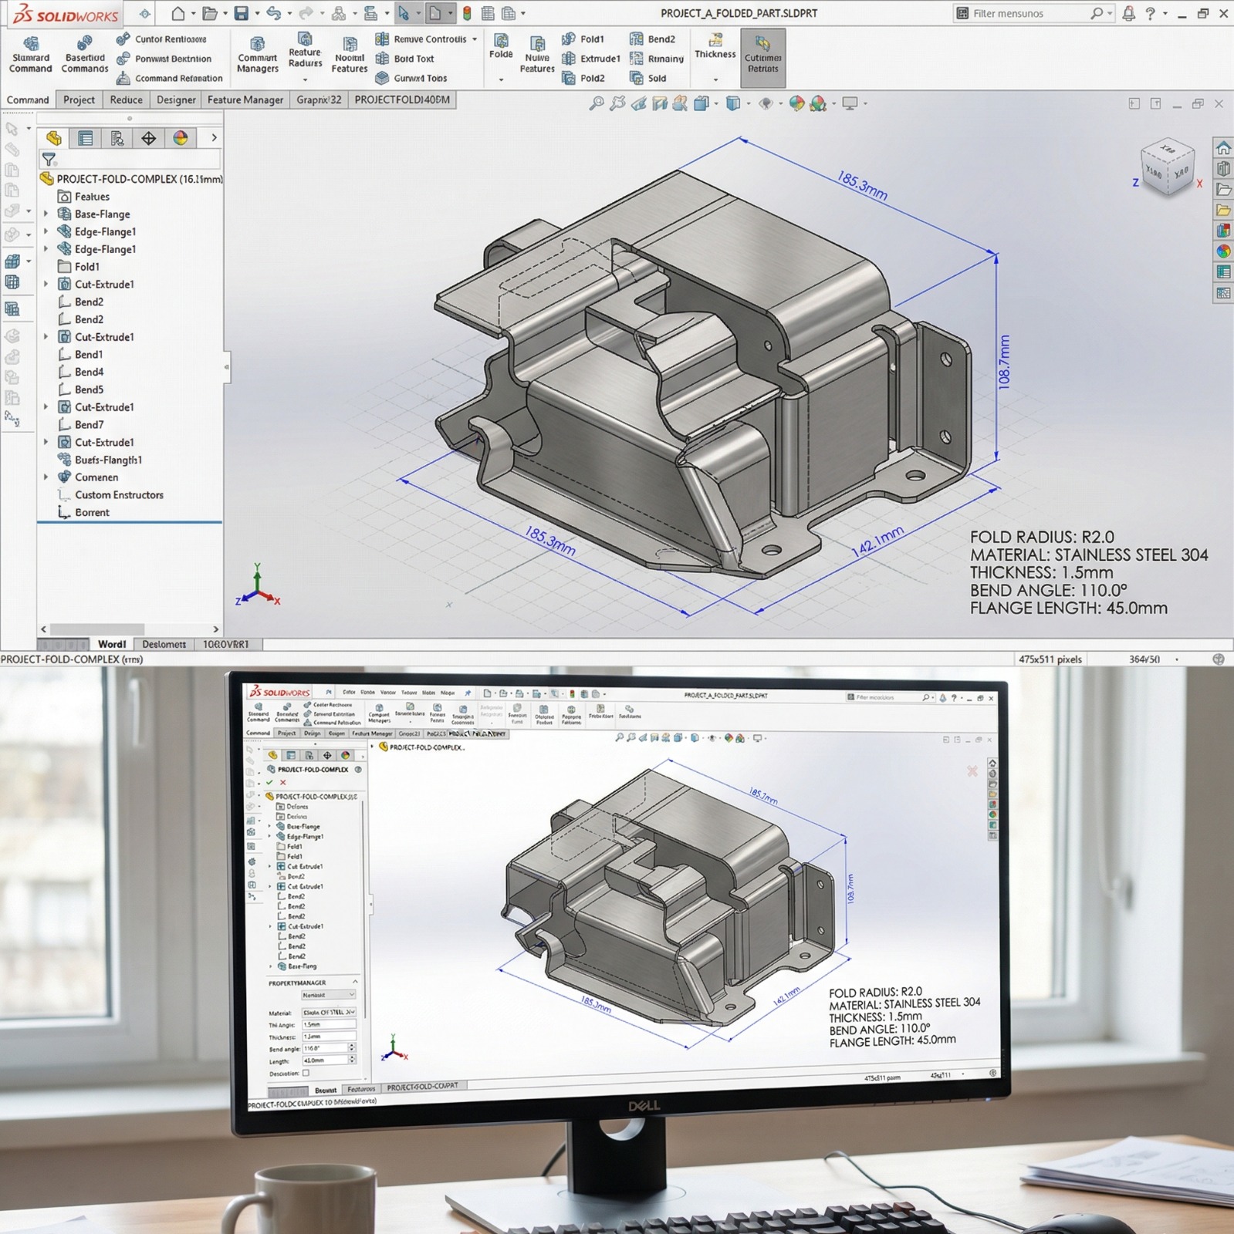1234x1234 pixels.
Task: Increment the Bend angle stepper on the monitor
Action: point(352,1046)
